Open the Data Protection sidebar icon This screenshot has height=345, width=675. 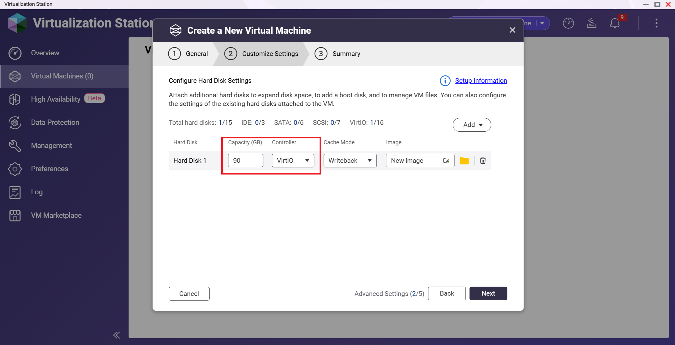(15, 123)
